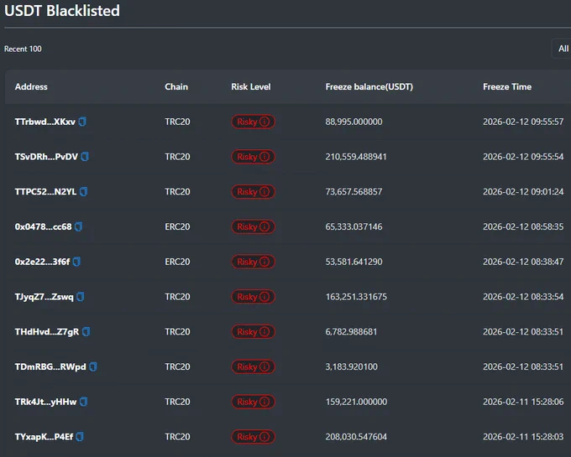Copy address TYxapK...P4Ef using copy icon
571x457 pixels.
coord(80,437)
